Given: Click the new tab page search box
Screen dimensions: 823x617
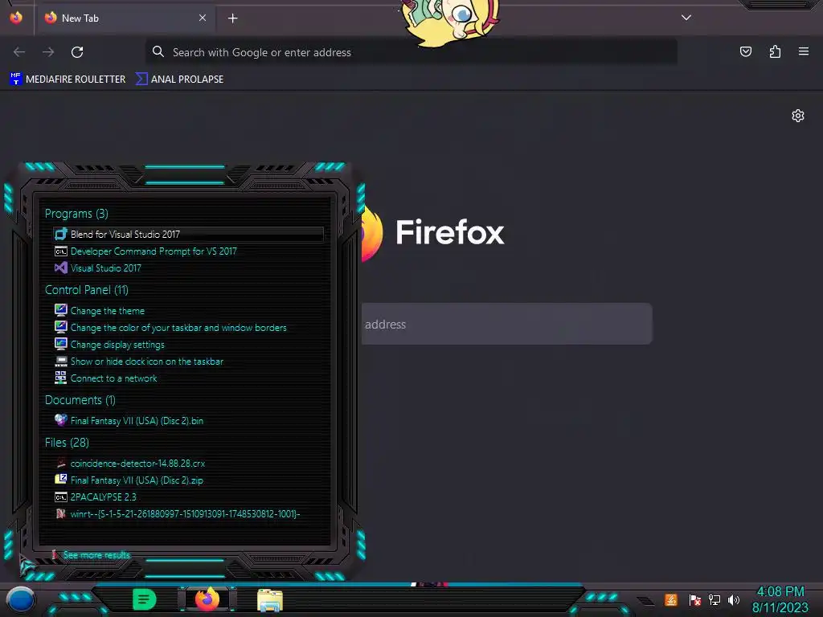Looking at the screenshot, I should [x=506, y=324].
